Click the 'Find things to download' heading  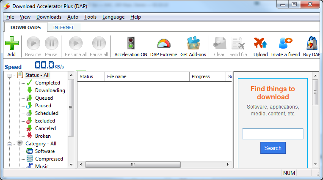coord(273,93)
